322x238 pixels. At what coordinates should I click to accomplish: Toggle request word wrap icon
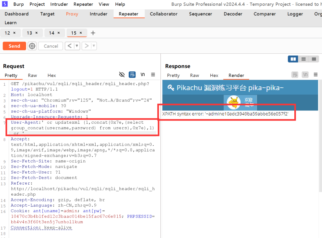point(132,75)
